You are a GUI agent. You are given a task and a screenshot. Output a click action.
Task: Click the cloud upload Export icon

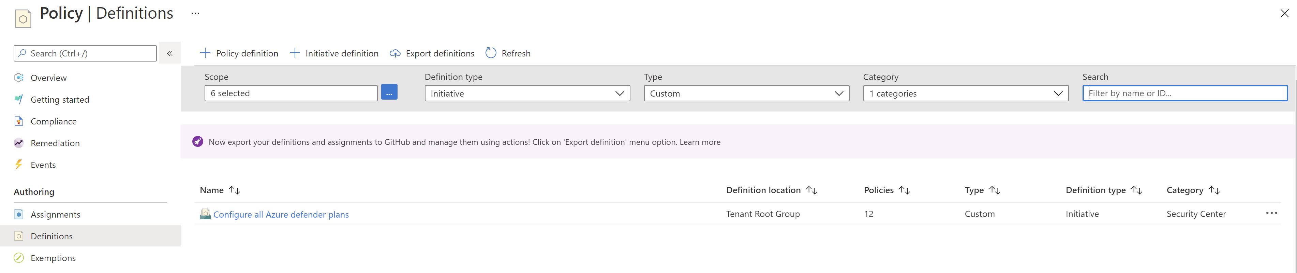click(x=395, y=53)
